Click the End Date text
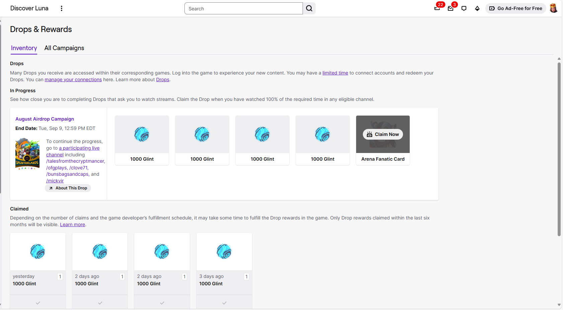 coord(55,128)
